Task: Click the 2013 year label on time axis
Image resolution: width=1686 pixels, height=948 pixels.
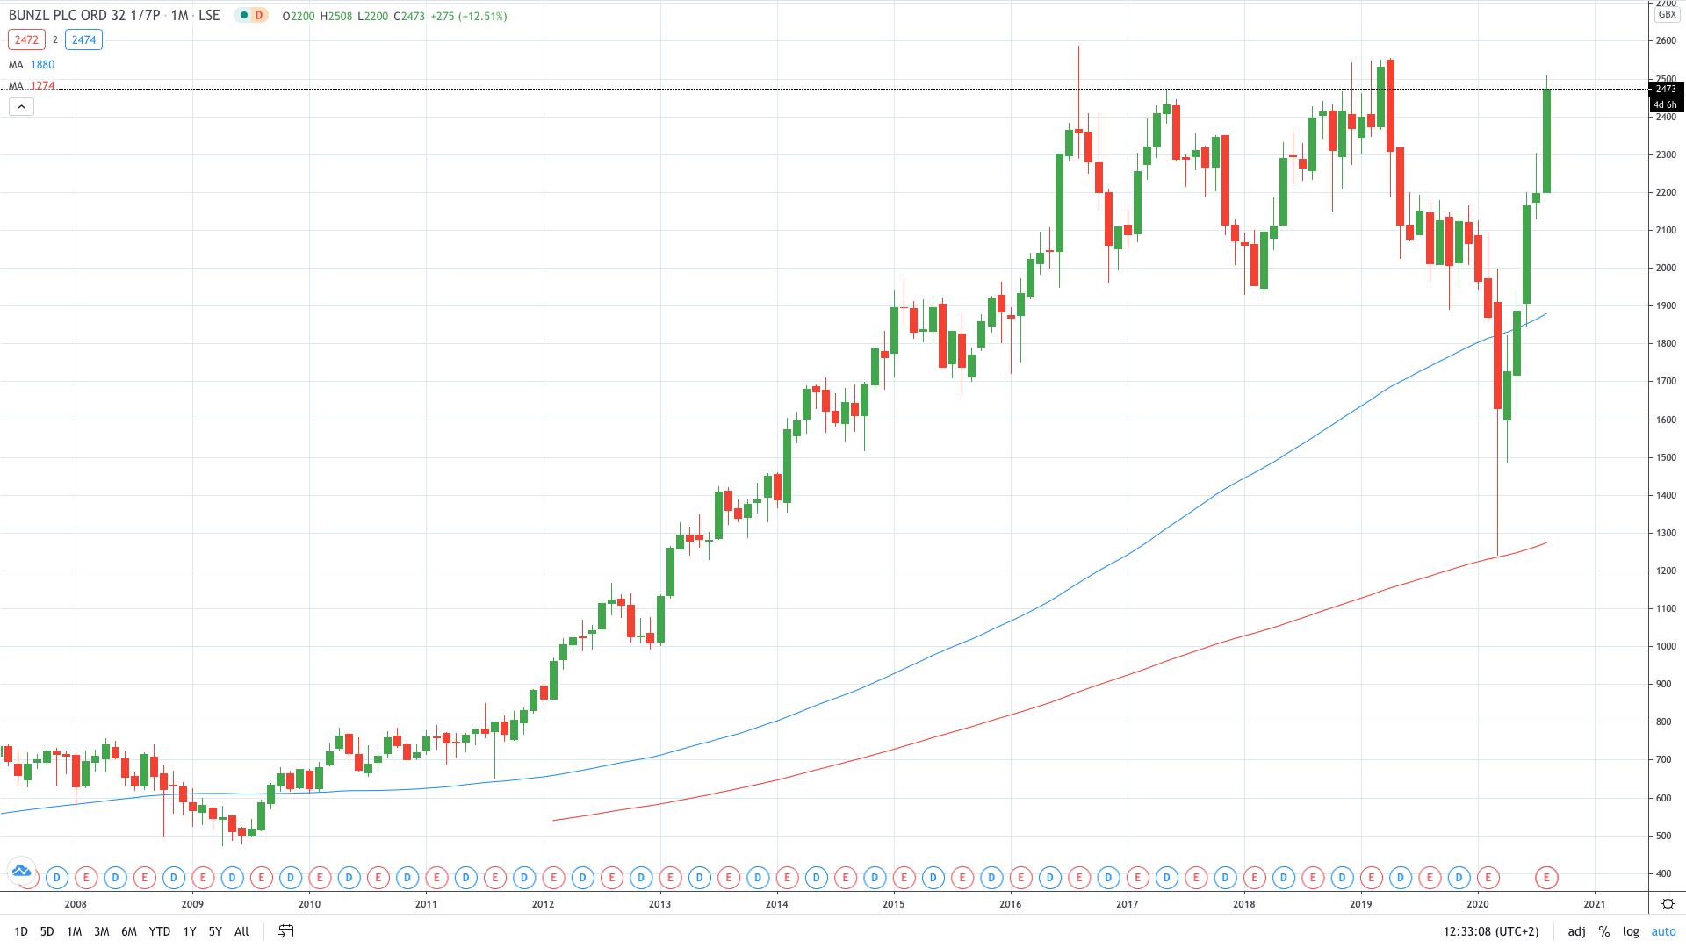Action: click(x=659, y=904)
